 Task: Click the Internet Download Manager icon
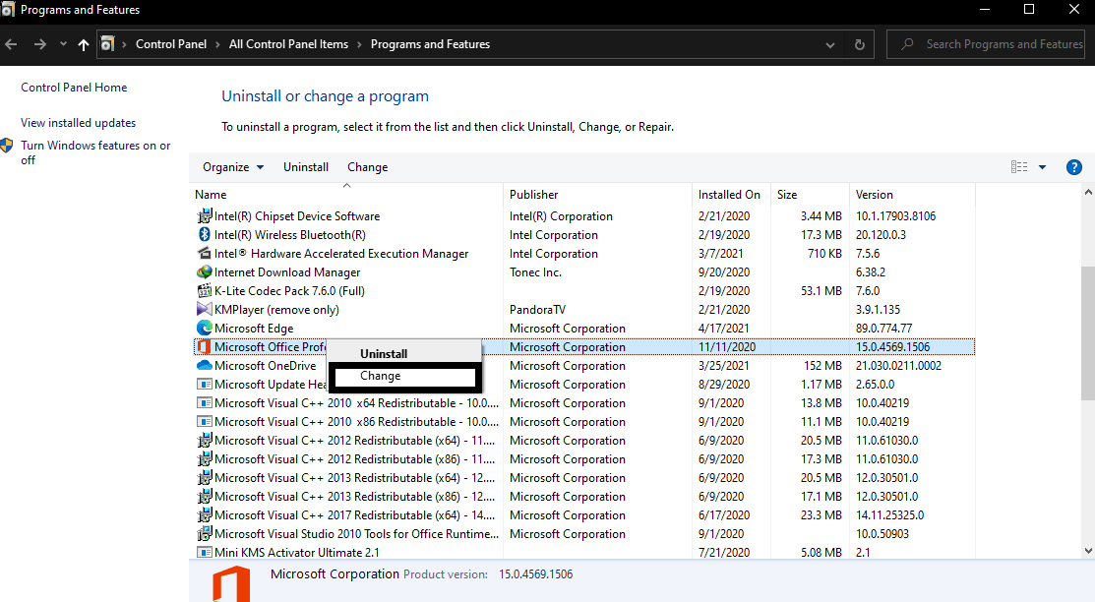205,272
